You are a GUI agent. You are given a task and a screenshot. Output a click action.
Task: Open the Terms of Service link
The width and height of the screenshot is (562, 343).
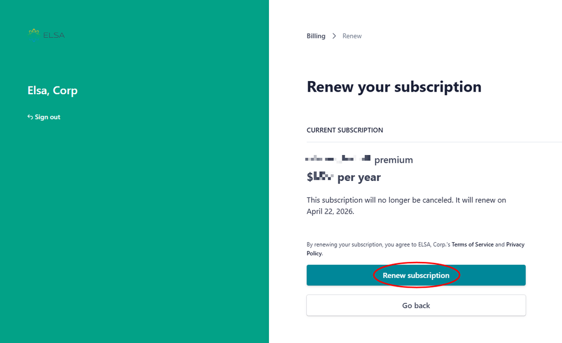[x=472, y=244]
